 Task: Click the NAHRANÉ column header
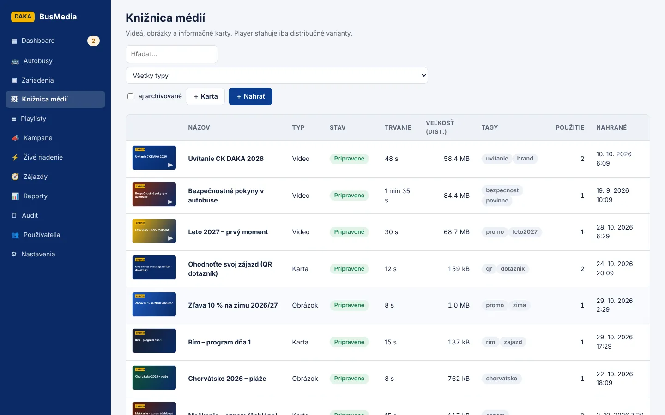click(611, 128)
